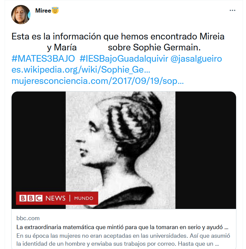Click the first line of the tweet text

(x=118, y=36)
